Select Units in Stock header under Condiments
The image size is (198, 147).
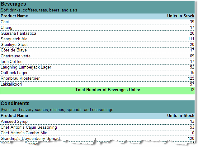(181, 116)
